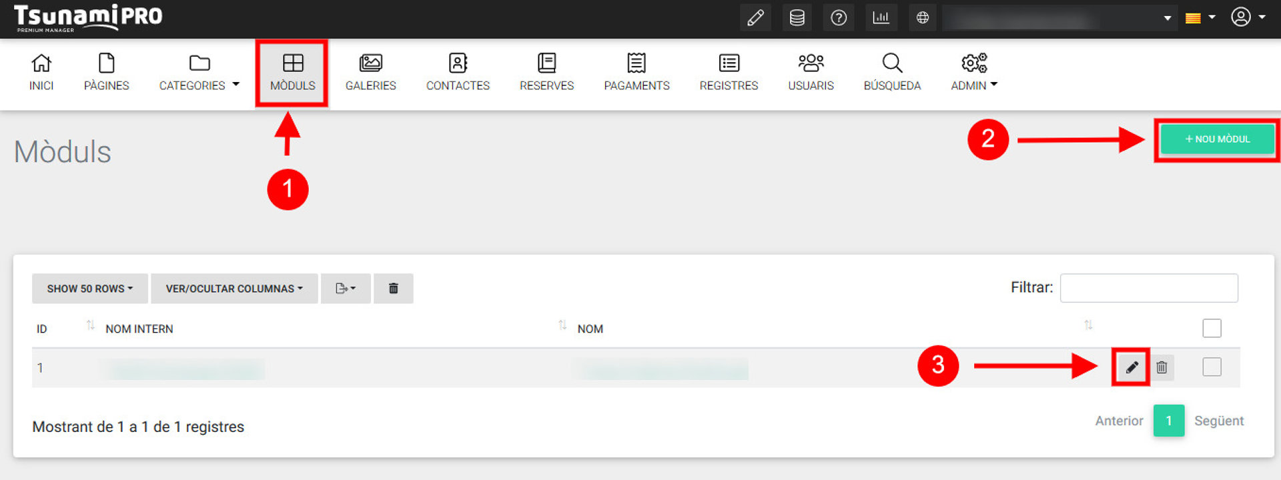Image resolution: width=1281 pixels, height=480 pixels.
Task: Edit module row 1 with pencil icon
Action: click(x=1132, y=367)
